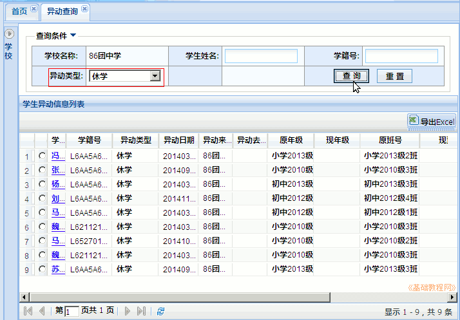The height and width of the screenshot is (320, 460).
Task: Click the 异动来 column header
Action: [x=216, y=140]
